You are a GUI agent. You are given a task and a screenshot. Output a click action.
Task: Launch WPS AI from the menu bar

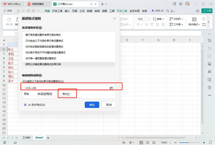click(157, 11)
